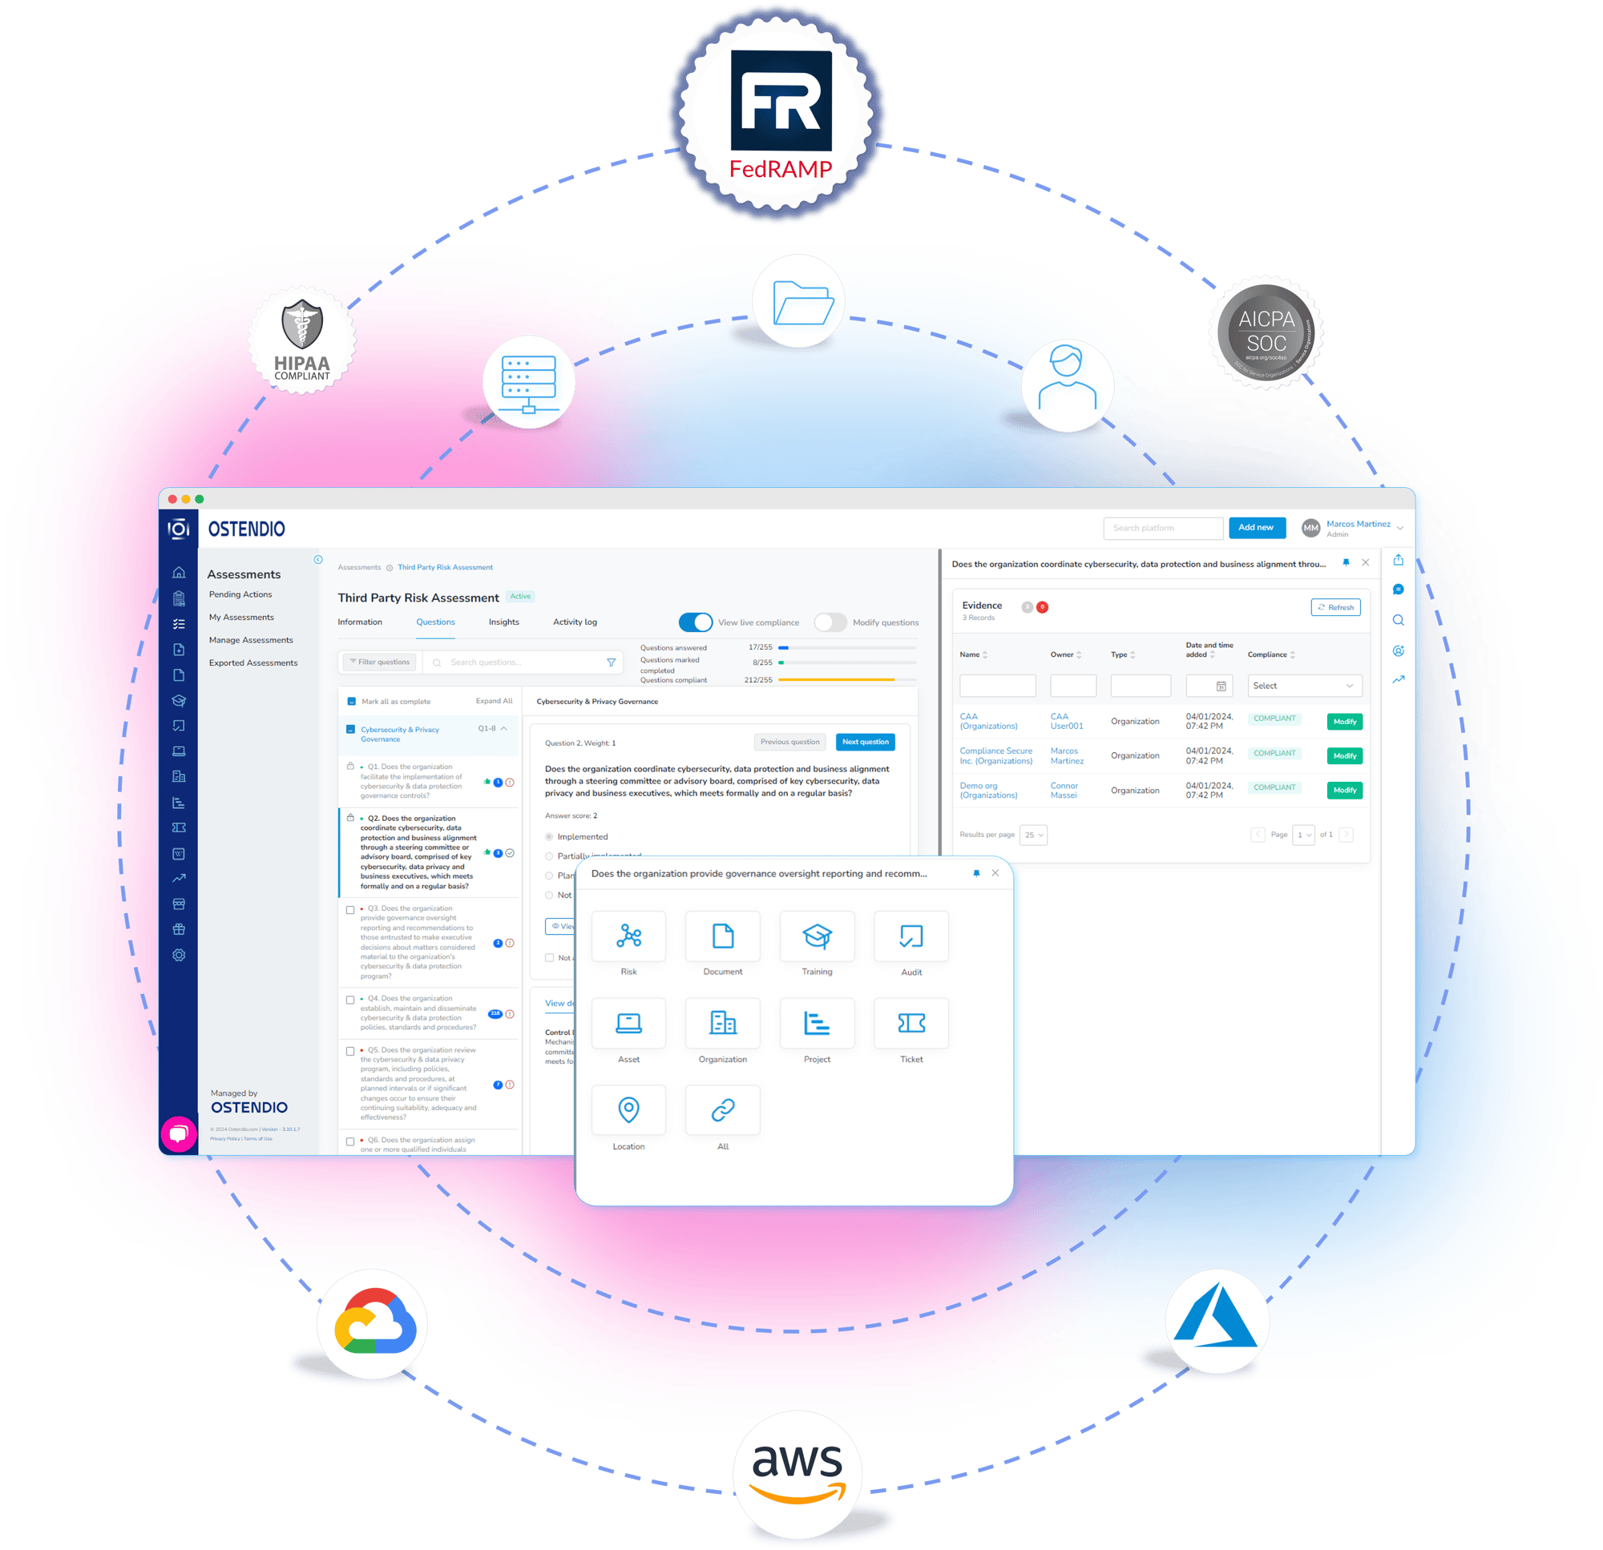Click the Next question button
Image resolution: width=1603 pixels, height=1550 pixels.
866,743
